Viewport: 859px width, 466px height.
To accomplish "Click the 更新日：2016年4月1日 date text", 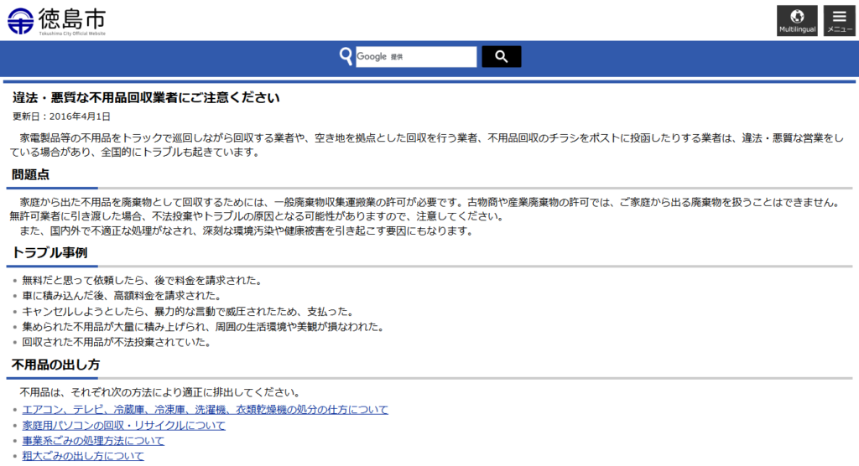I will (61, 116).
